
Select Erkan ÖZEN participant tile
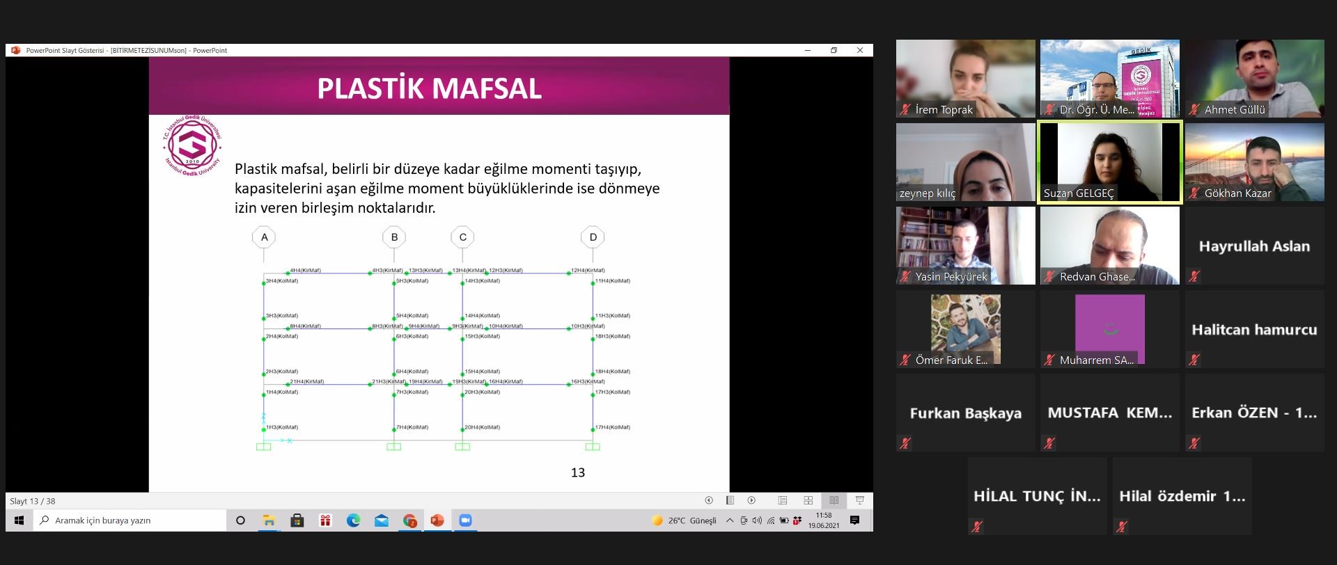[1255, 413]
